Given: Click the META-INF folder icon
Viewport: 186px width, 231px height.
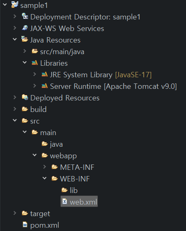Looking at the screenshot, I should pos(55,167).
